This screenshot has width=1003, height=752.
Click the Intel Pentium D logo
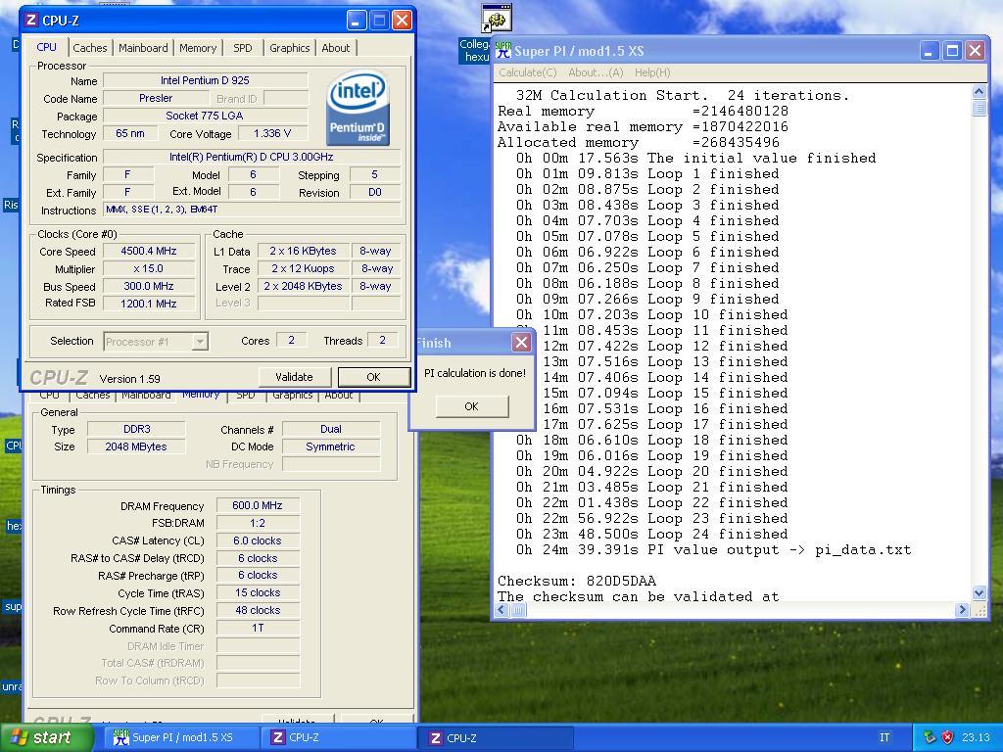(x=358, y=108)
